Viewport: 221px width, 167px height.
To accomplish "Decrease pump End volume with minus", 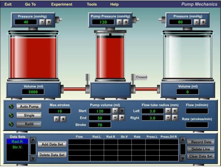I will point(115,118).
